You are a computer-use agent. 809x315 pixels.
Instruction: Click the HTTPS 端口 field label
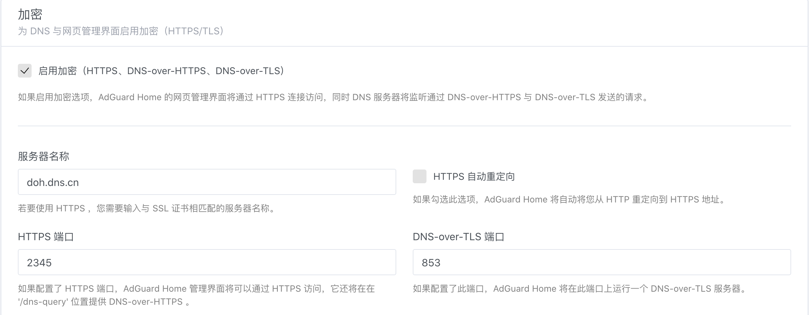click(x=46, y=237)
